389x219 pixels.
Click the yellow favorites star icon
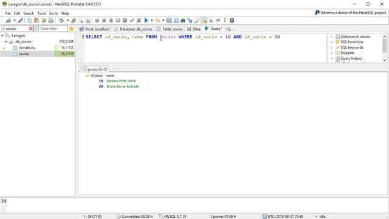(x=71, y=29)
